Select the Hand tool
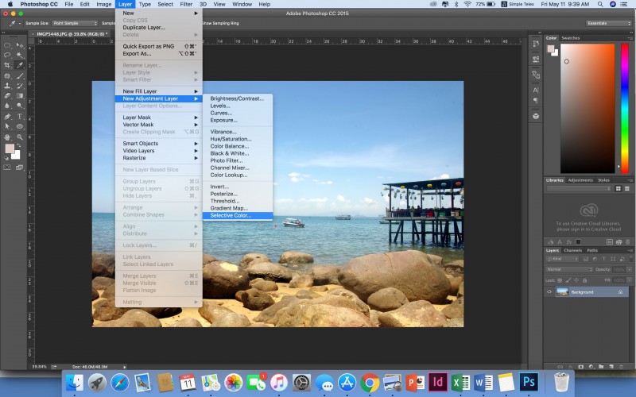 [8, 137]
